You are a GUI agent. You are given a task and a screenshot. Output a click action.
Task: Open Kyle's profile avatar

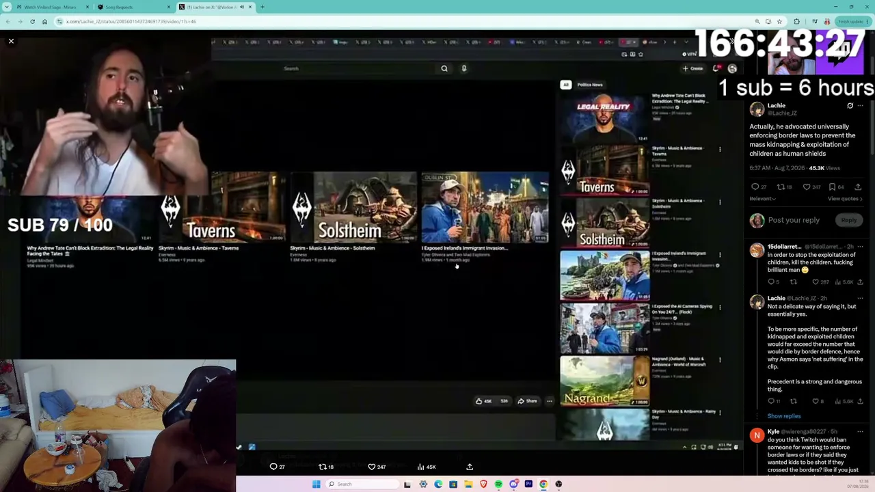pos(757,435)
